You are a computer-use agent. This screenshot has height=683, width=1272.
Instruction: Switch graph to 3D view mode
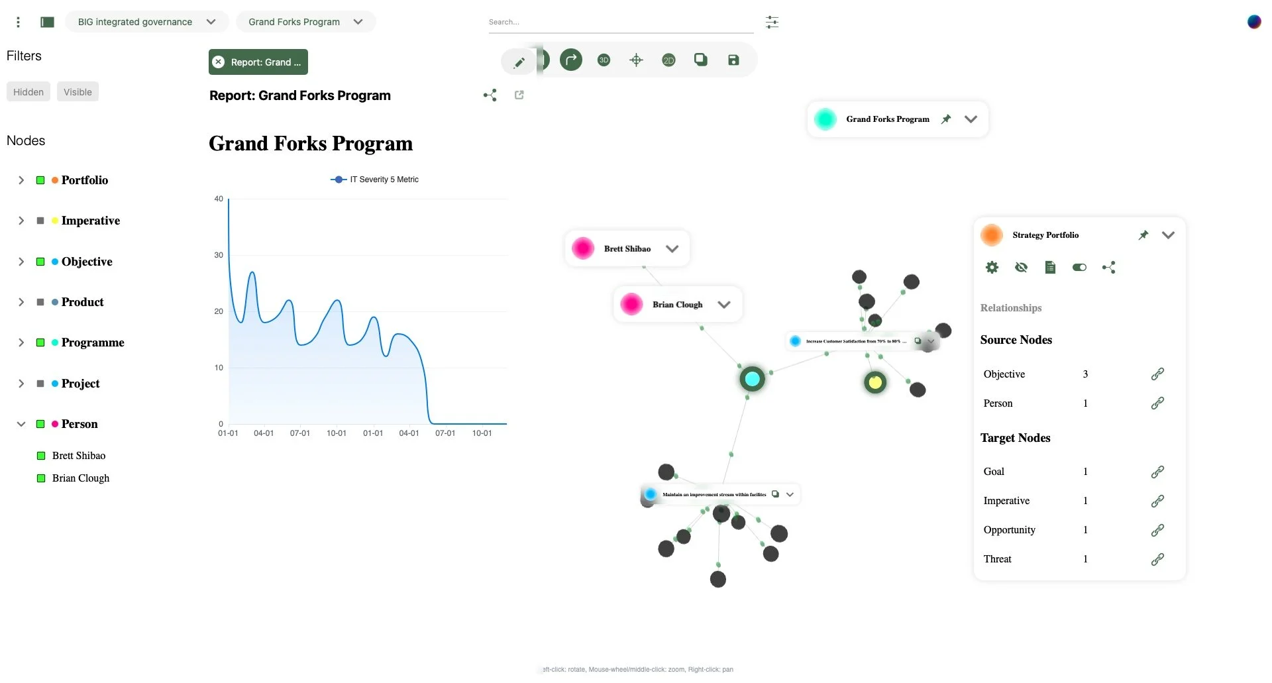click(x=604, y=60)
